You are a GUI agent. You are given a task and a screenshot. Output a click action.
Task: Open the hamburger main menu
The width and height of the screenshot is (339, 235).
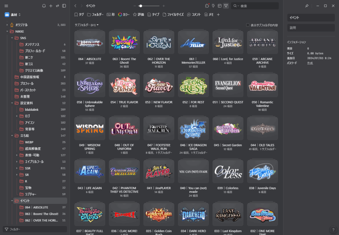tap(6, 6)
